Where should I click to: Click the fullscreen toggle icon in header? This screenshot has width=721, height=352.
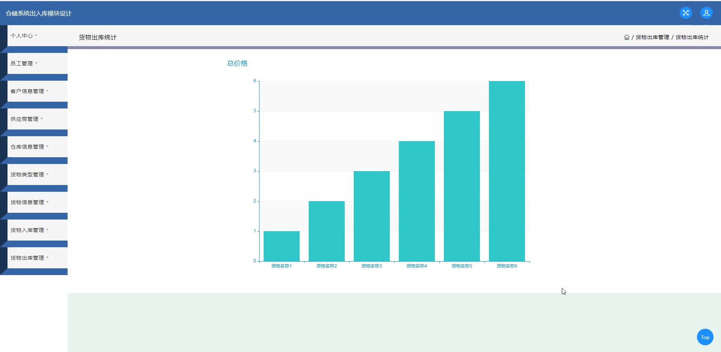686,13
